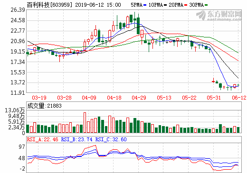Click the 30PMA legend label
The width and height of the screenshot is (247, 173).
tap(196, 5)
